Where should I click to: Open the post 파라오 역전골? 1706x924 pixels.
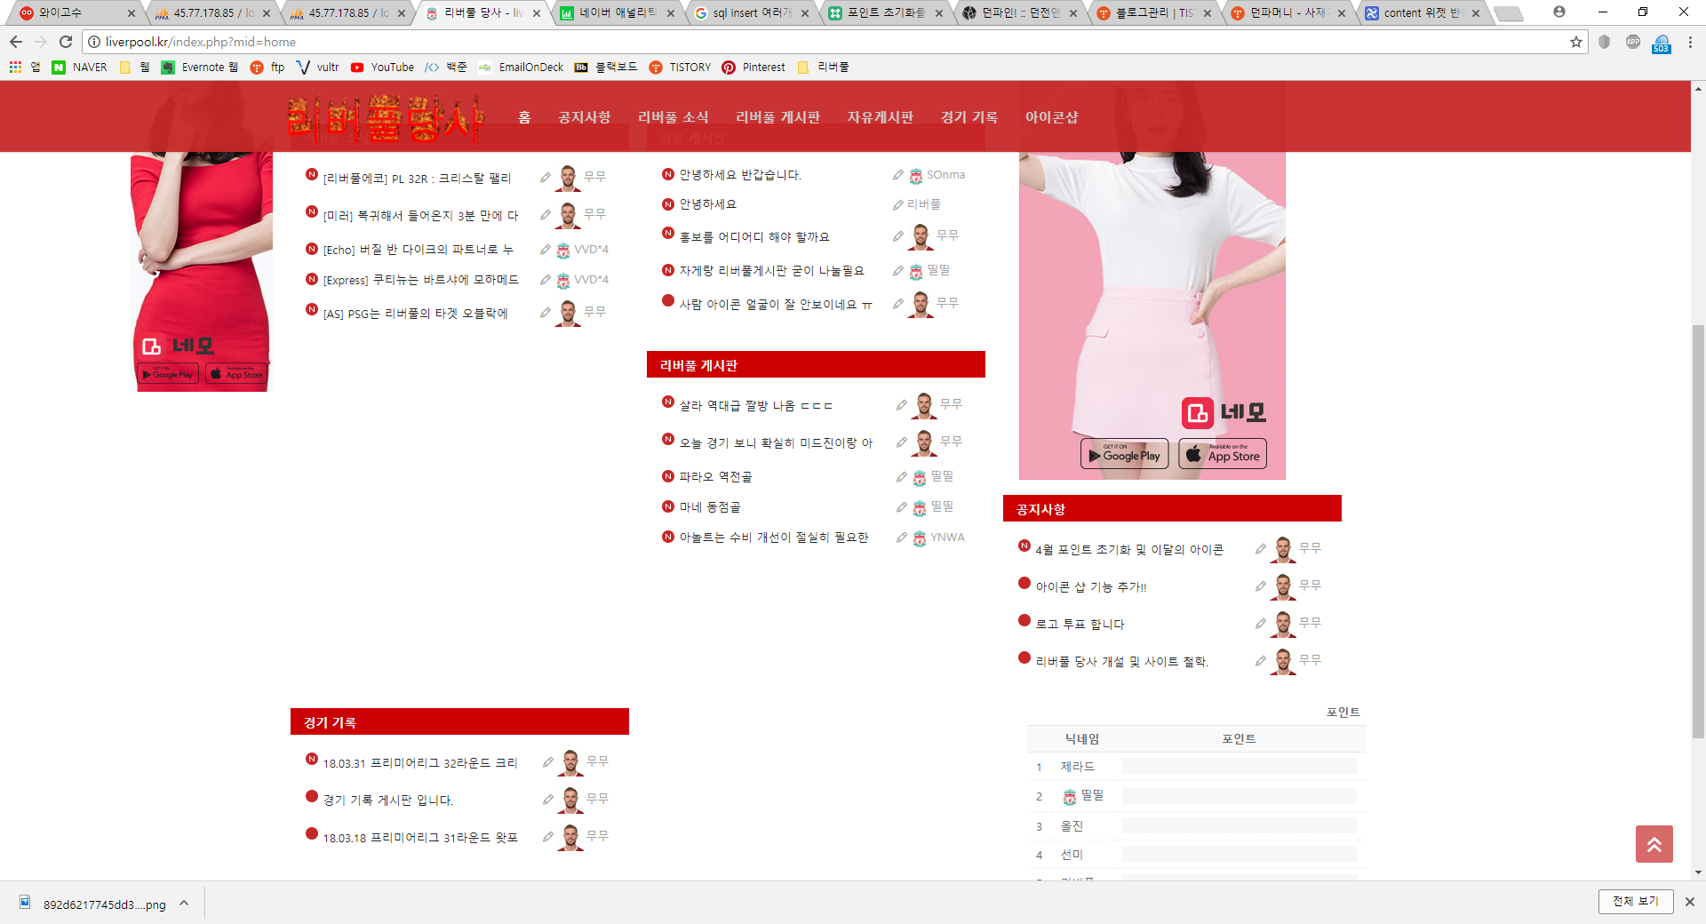(715, 477)
